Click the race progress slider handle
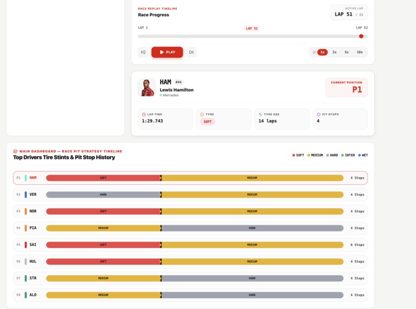The height and width of the screenshot is (309, 416). point(361,36)
